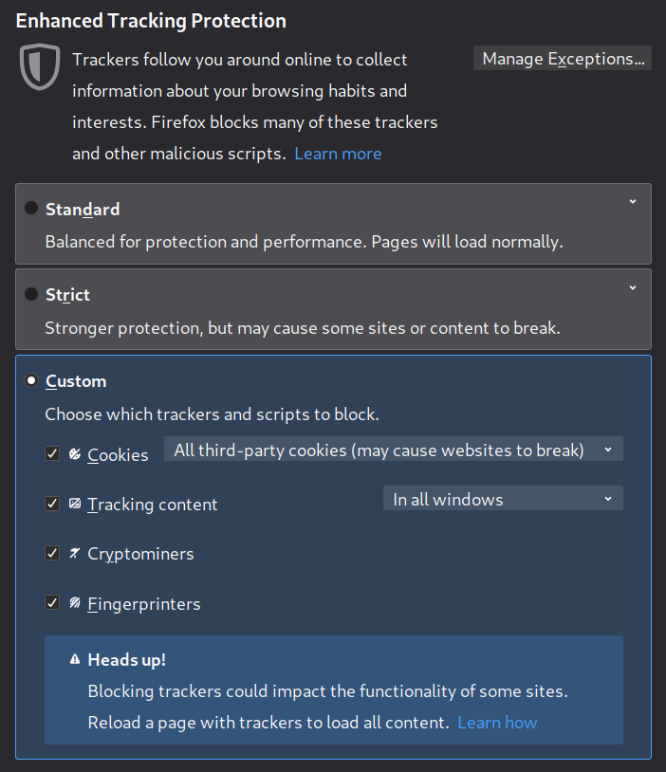Click the Tracking content icon
The image size is (666, 772).
point(75,504)
